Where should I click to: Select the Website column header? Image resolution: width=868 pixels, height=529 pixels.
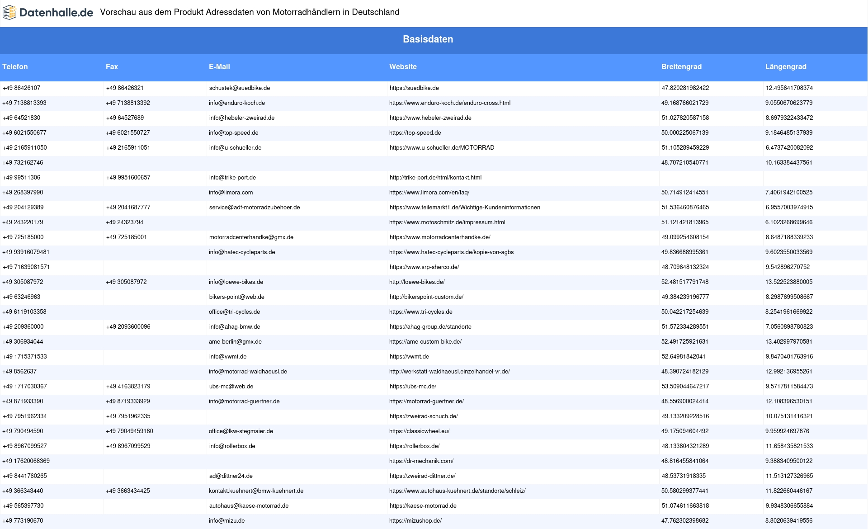coord(403,66)
